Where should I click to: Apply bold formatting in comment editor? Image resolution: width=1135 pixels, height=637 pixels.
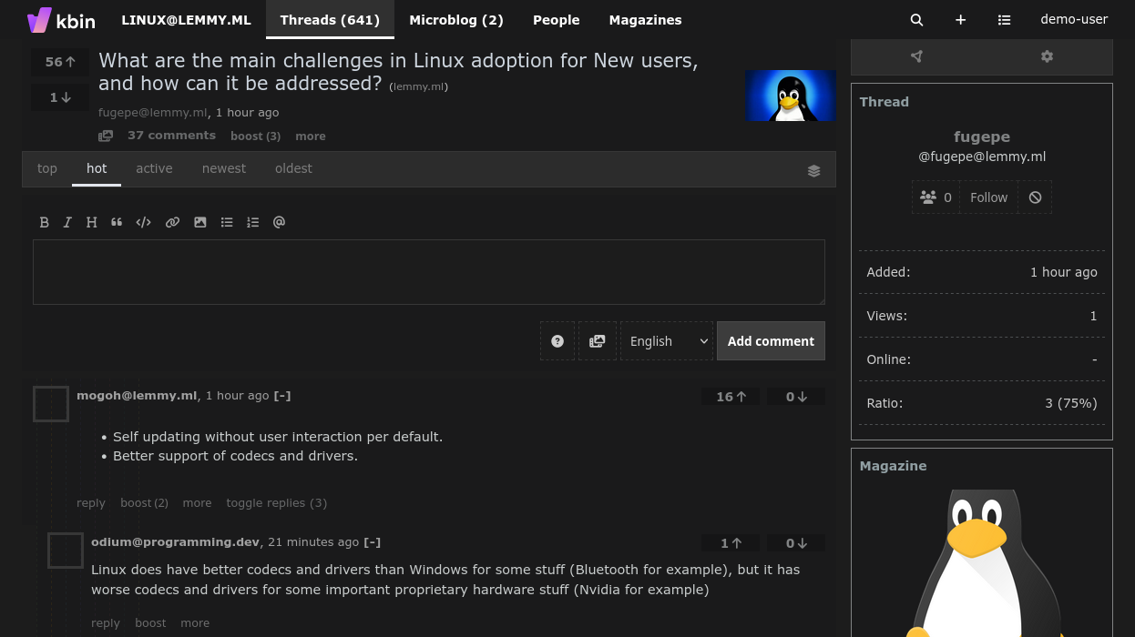coord(44,222)
